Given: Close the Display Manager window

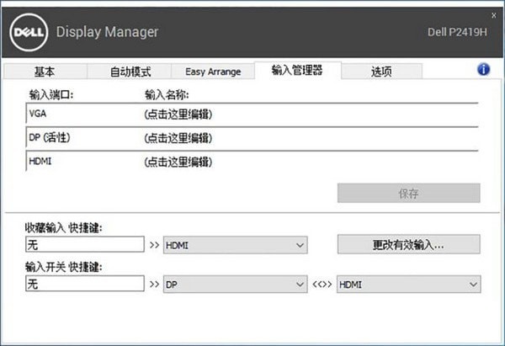Looking at the screenshot, I should 492,14.
